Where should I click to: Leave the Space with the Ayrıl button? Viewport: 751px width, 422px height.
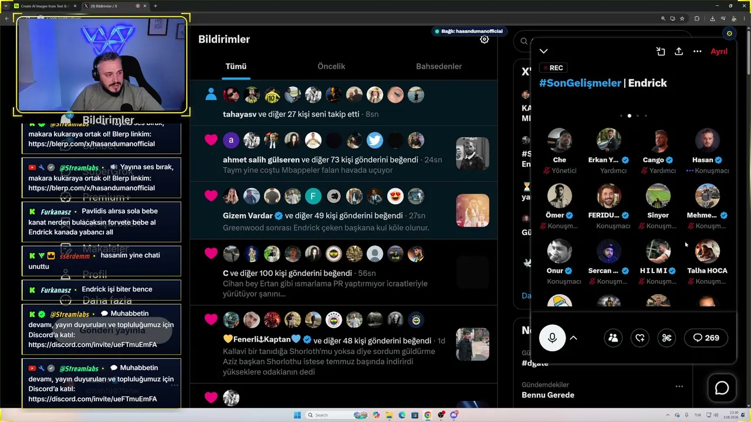(719, 52)
